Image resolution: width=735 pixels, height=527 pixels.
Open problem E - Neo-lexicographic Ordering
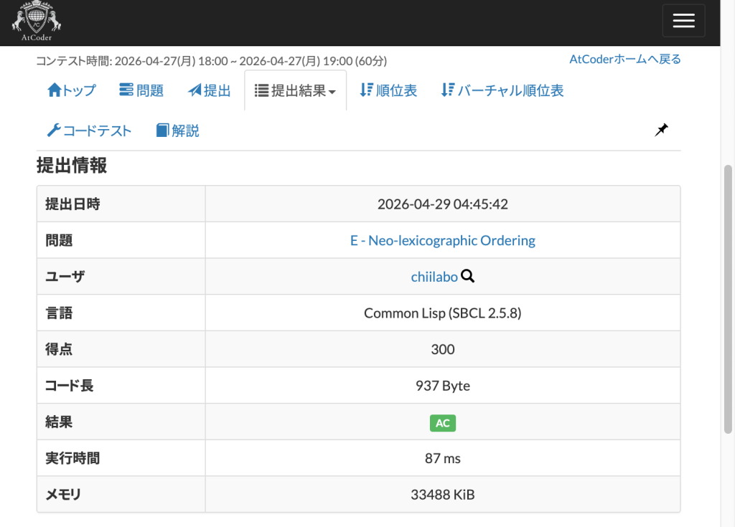(x=442, y=240)
